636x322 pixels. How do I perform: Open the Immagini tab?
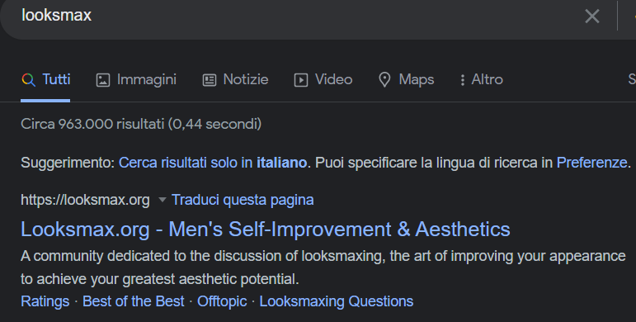136,79
